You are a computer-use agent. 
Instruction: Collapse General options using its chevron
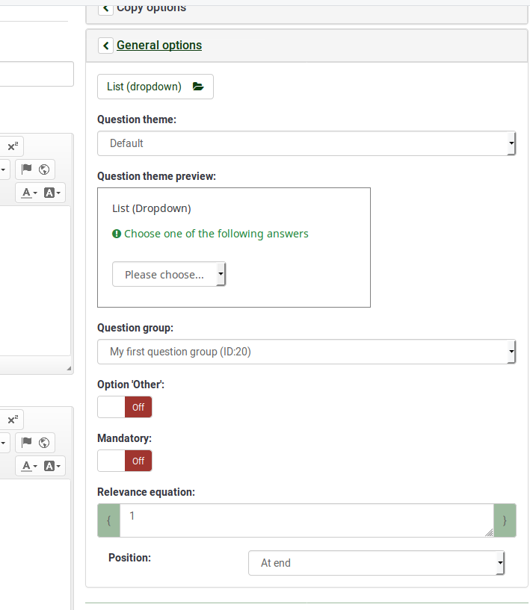[105, 46]
